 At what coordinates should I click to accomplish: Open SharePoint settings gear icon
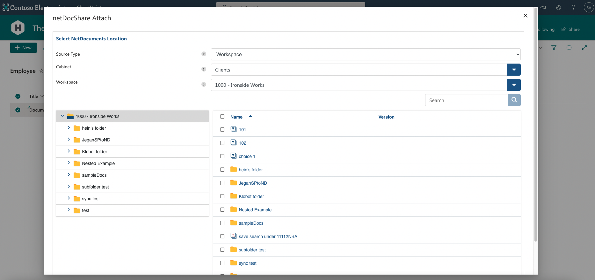(558, 7)
